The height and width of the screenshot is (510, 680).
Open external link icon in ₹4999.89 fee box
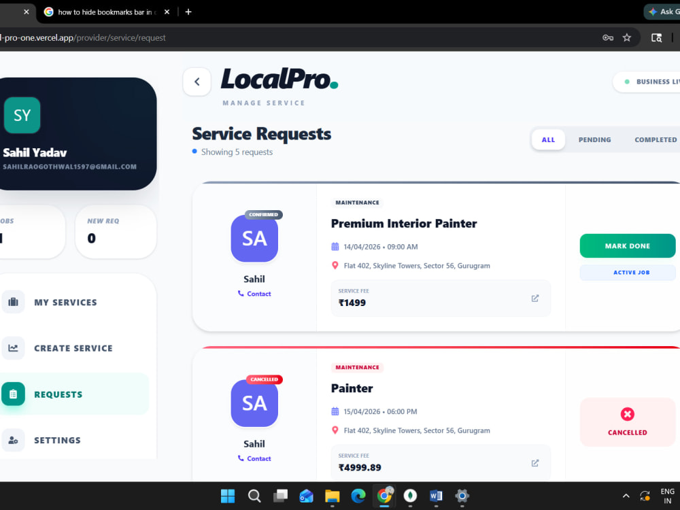(535, 463)
